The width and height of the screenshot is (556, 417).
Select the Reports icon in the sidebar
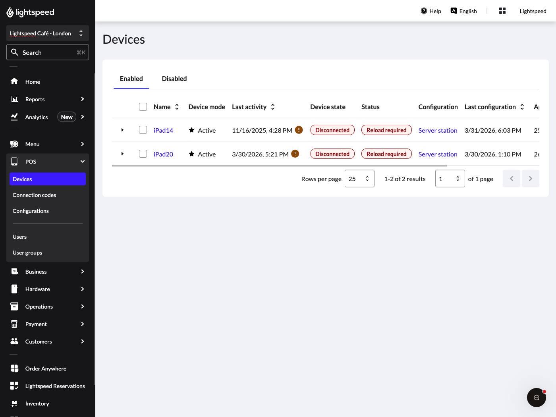pos(14,99)
